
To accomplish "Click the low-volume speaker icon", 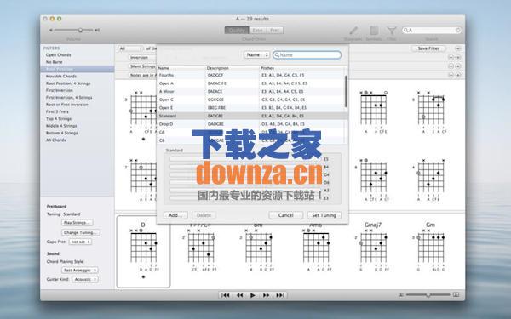I will point(51,31).
